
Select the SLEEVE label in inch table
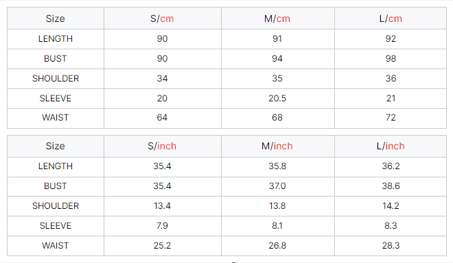56,226
